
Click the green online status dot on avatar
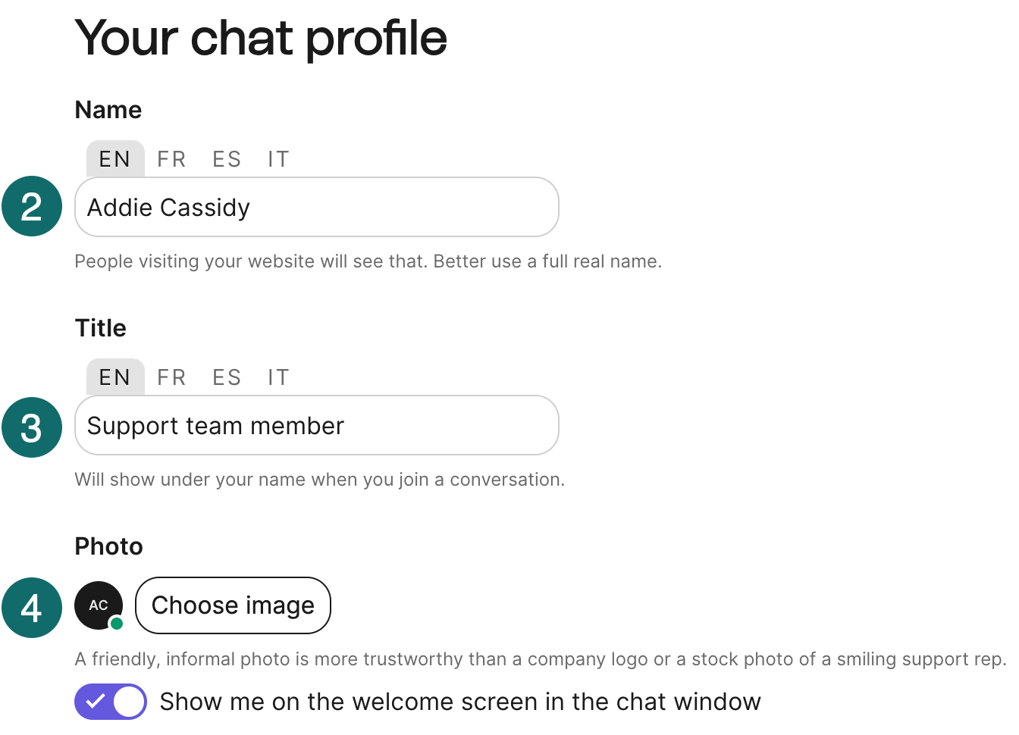coord(116,623)
